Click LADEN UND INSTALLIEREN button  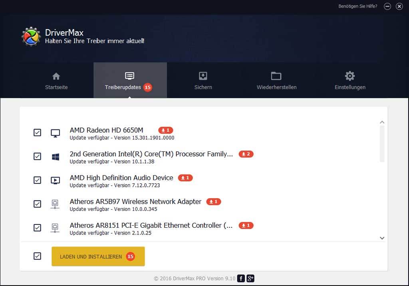(98, 256)
